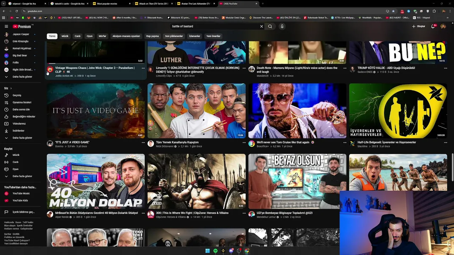Open Nick DiGiovanni channel name
454x255 pixels.
point(165,146)
